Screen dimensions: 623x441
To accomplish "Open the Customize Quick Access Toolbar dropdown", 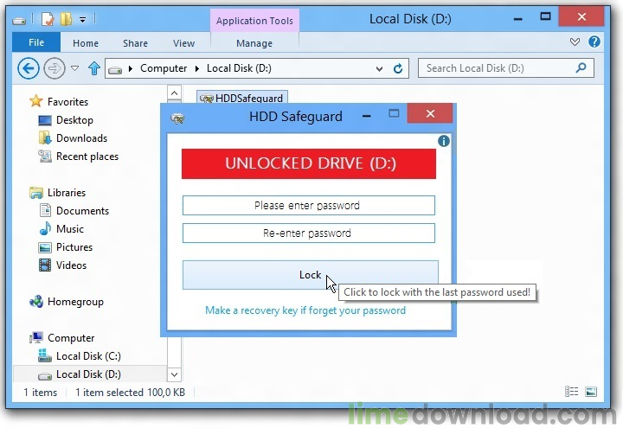I will click(82, 19).
